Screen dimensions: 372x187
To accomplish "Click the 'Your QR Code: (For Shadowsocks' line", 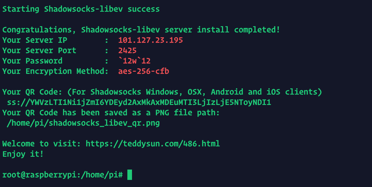I will tap(162, 92).
